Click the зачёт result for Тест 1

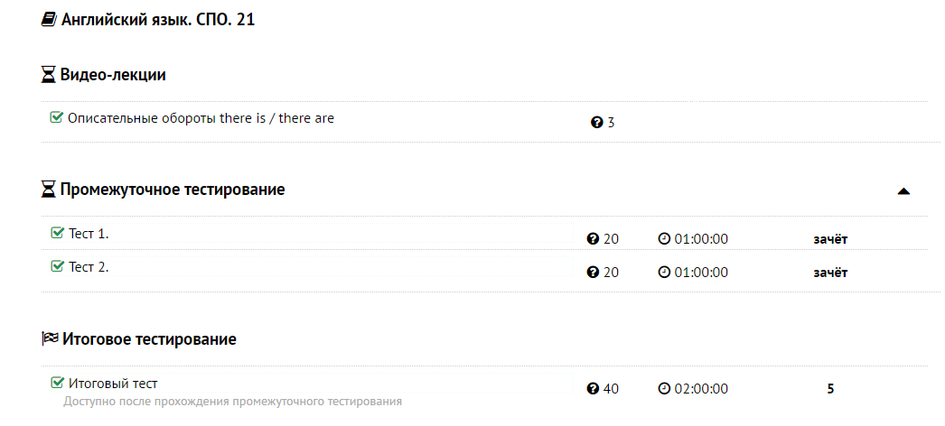click(x=829, y=239)
